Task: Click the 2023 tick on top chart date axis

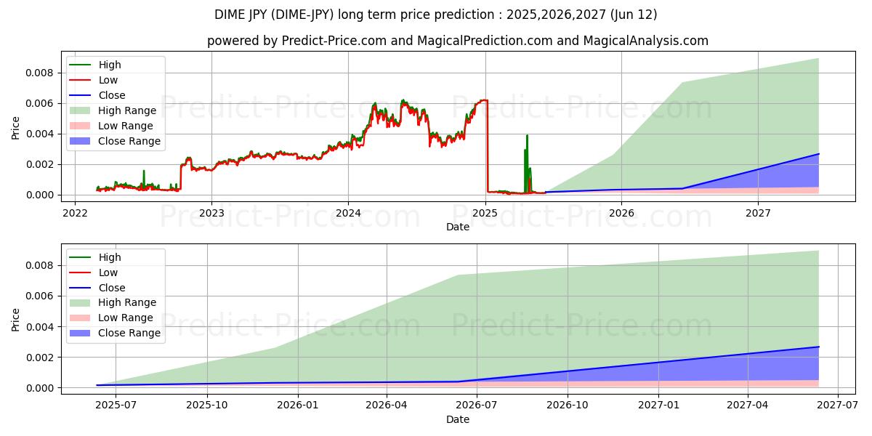Action: click(211, 212)
